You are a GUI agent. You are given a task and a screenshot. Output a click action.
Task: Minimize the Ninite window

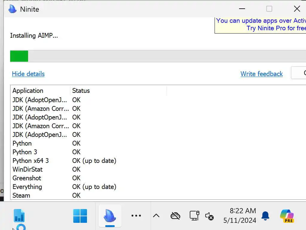(242, 9)
